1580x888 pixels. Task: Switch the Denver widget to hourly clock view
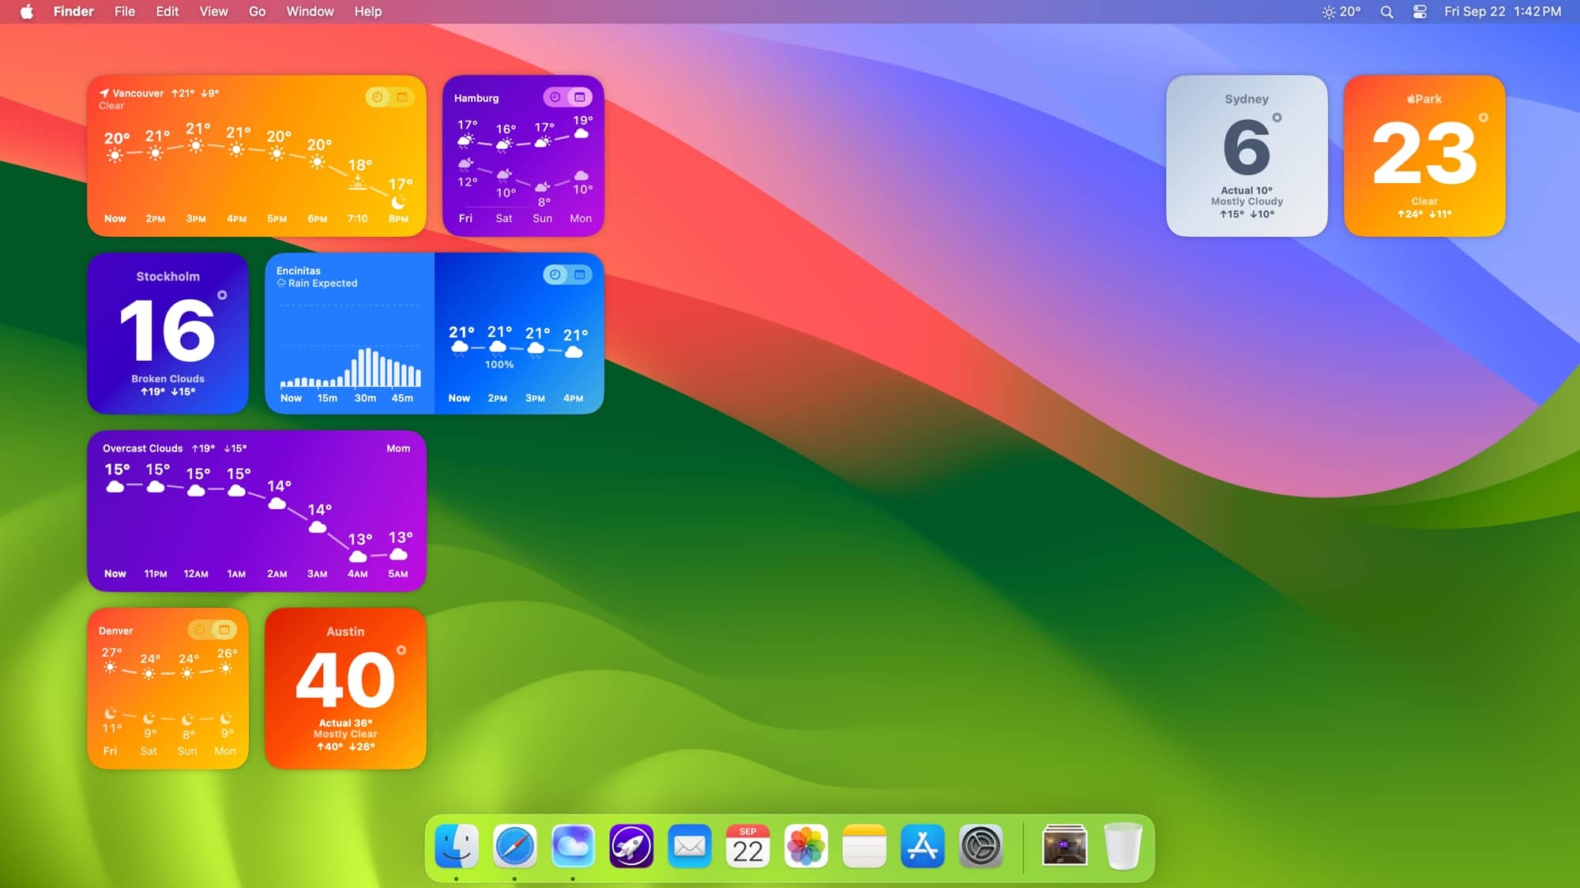click(200, 630)
